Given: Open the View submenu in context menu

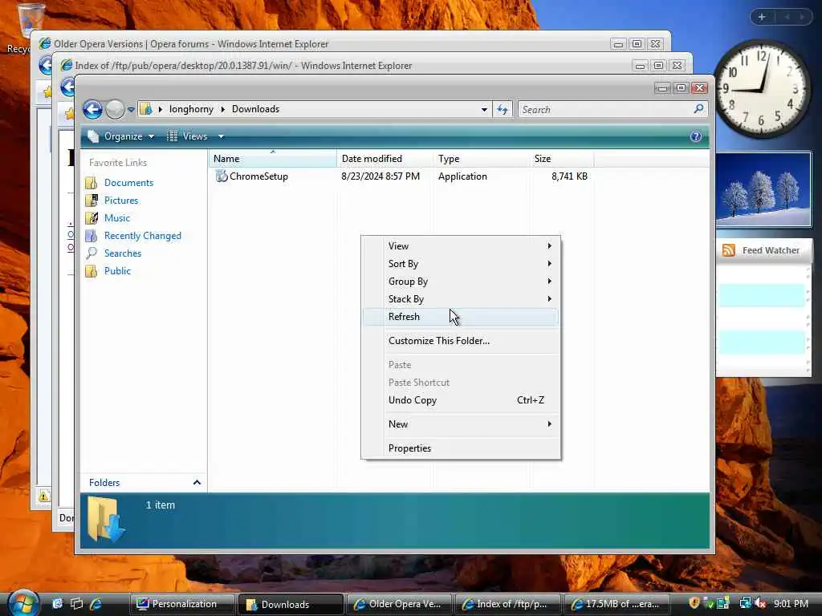Looking at the screenshot, I should [460, 245].
